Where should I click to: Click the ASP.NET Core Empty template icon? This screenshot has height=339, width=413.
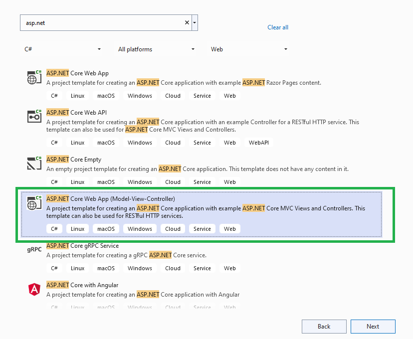[33, 162]
